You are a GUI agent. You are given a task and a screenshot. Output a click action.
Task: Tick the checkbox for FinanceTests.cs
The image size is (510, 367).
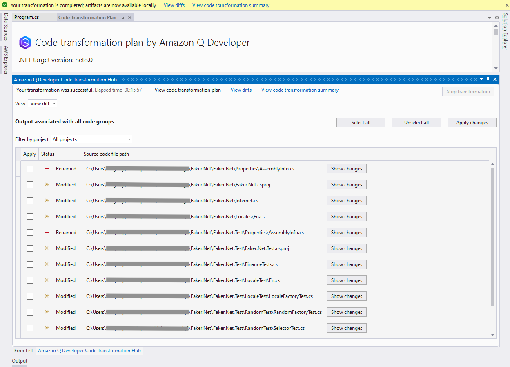pyautogui.click(x=30, y=264)
